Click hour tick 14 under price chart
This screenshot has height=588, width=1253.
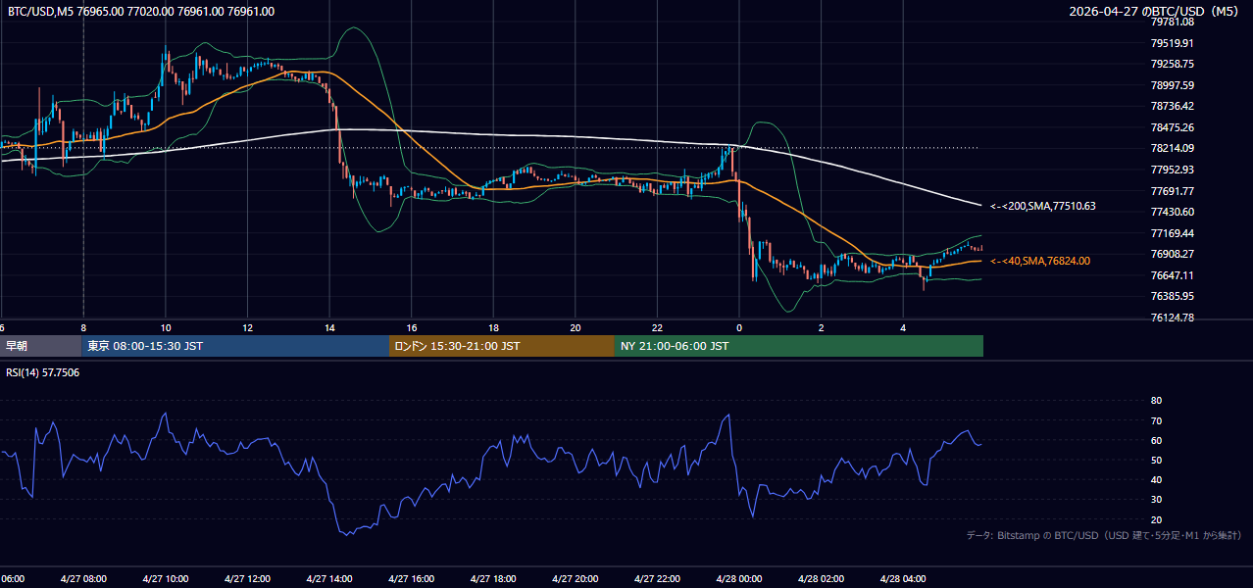329,327
